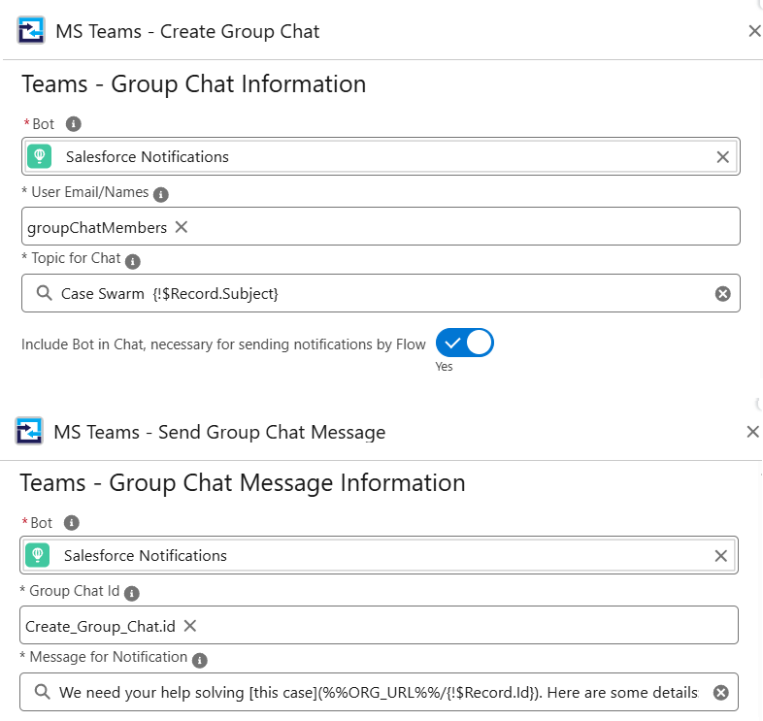
Task: Click the 'Yes' label under the toggle
Action: [x=444, y=367]
